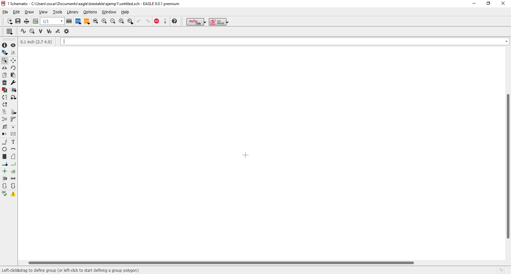Click the LTC Spice button
The image size is (511, 274).
(217, 22)
